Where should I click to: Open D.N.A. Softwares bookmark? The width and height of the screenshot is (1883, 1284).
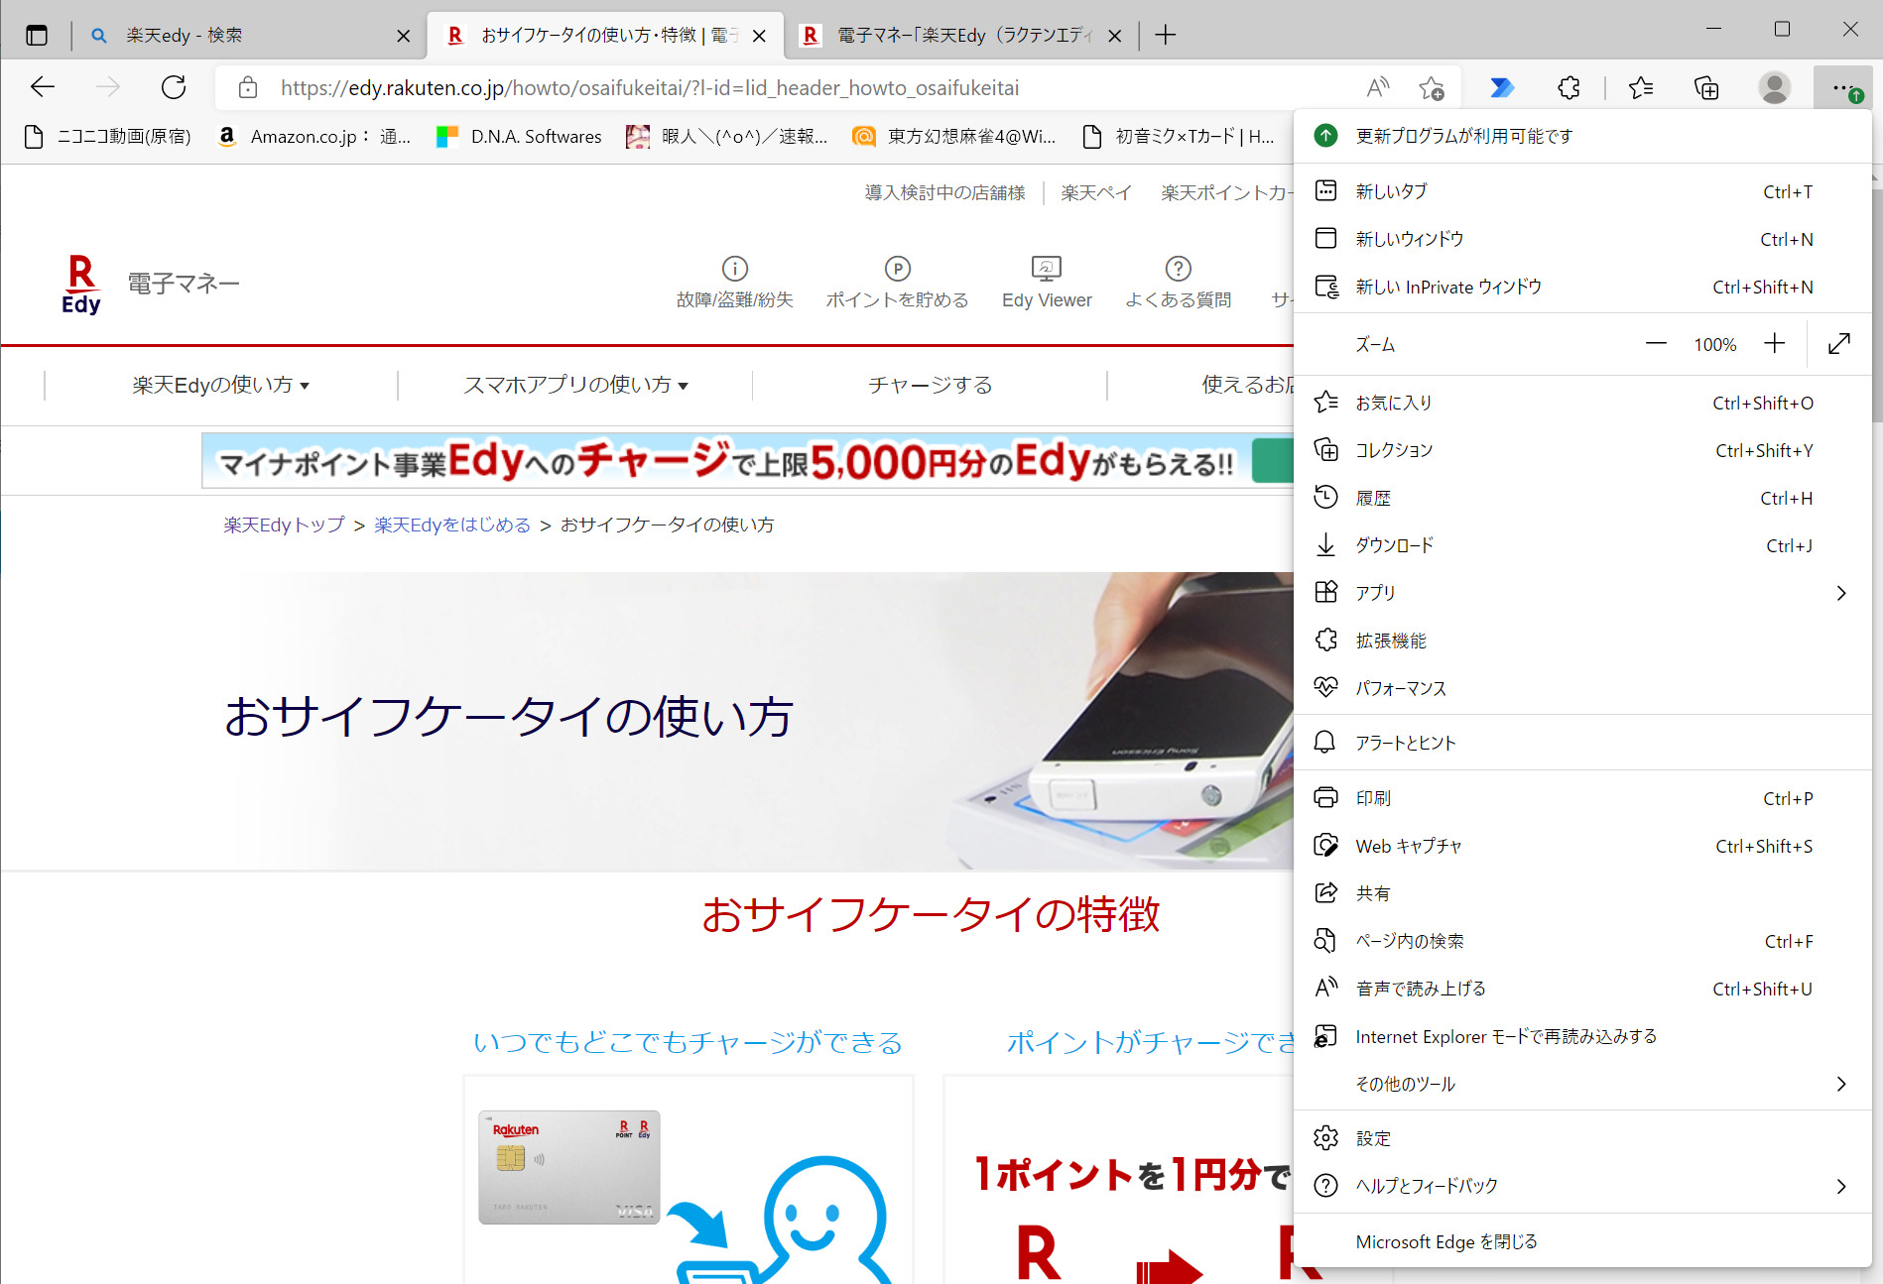[x=519, y=137]
